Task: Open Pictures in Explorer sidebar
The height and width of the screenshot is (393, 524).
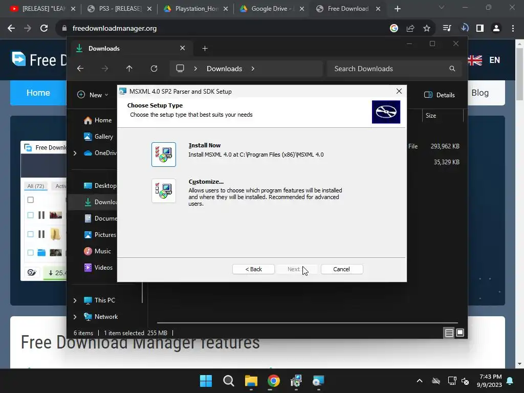Action: [100, 235]
